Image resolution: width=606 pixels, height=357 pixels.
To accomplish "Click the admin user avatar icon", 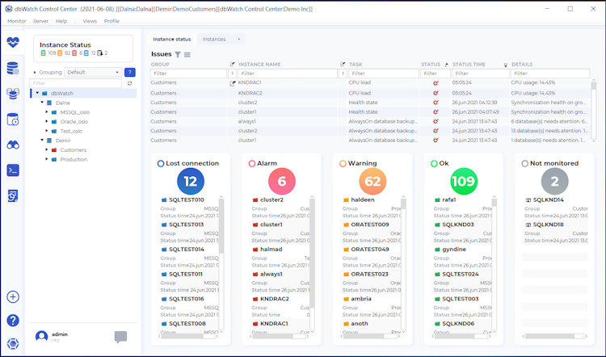I will pyautogui.click(x=41, y=337).
